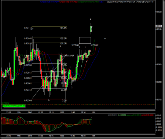The height and width of the screenshot is (139, 165).
Task: Click the AO=0.0012 oscillator legend value
Action: [x=113, y=115]
